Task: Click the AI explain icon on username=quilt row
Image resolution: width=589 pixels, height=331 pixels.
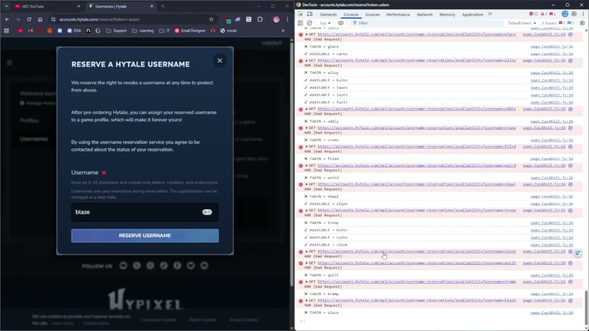Action: click(570, 263)
